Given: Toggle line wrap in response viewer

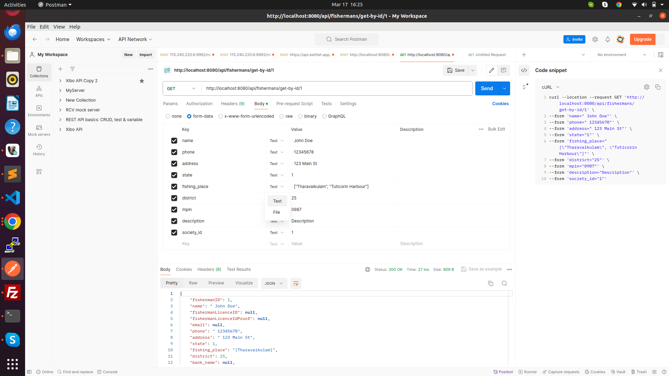Looking at the screenshot, I should coord(296,283).
